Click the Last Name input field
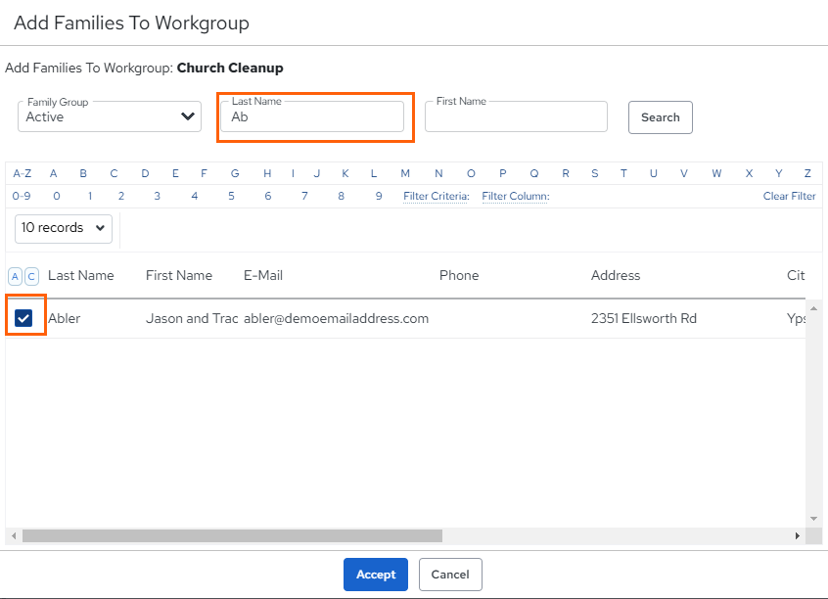 [x=312, y=116]
